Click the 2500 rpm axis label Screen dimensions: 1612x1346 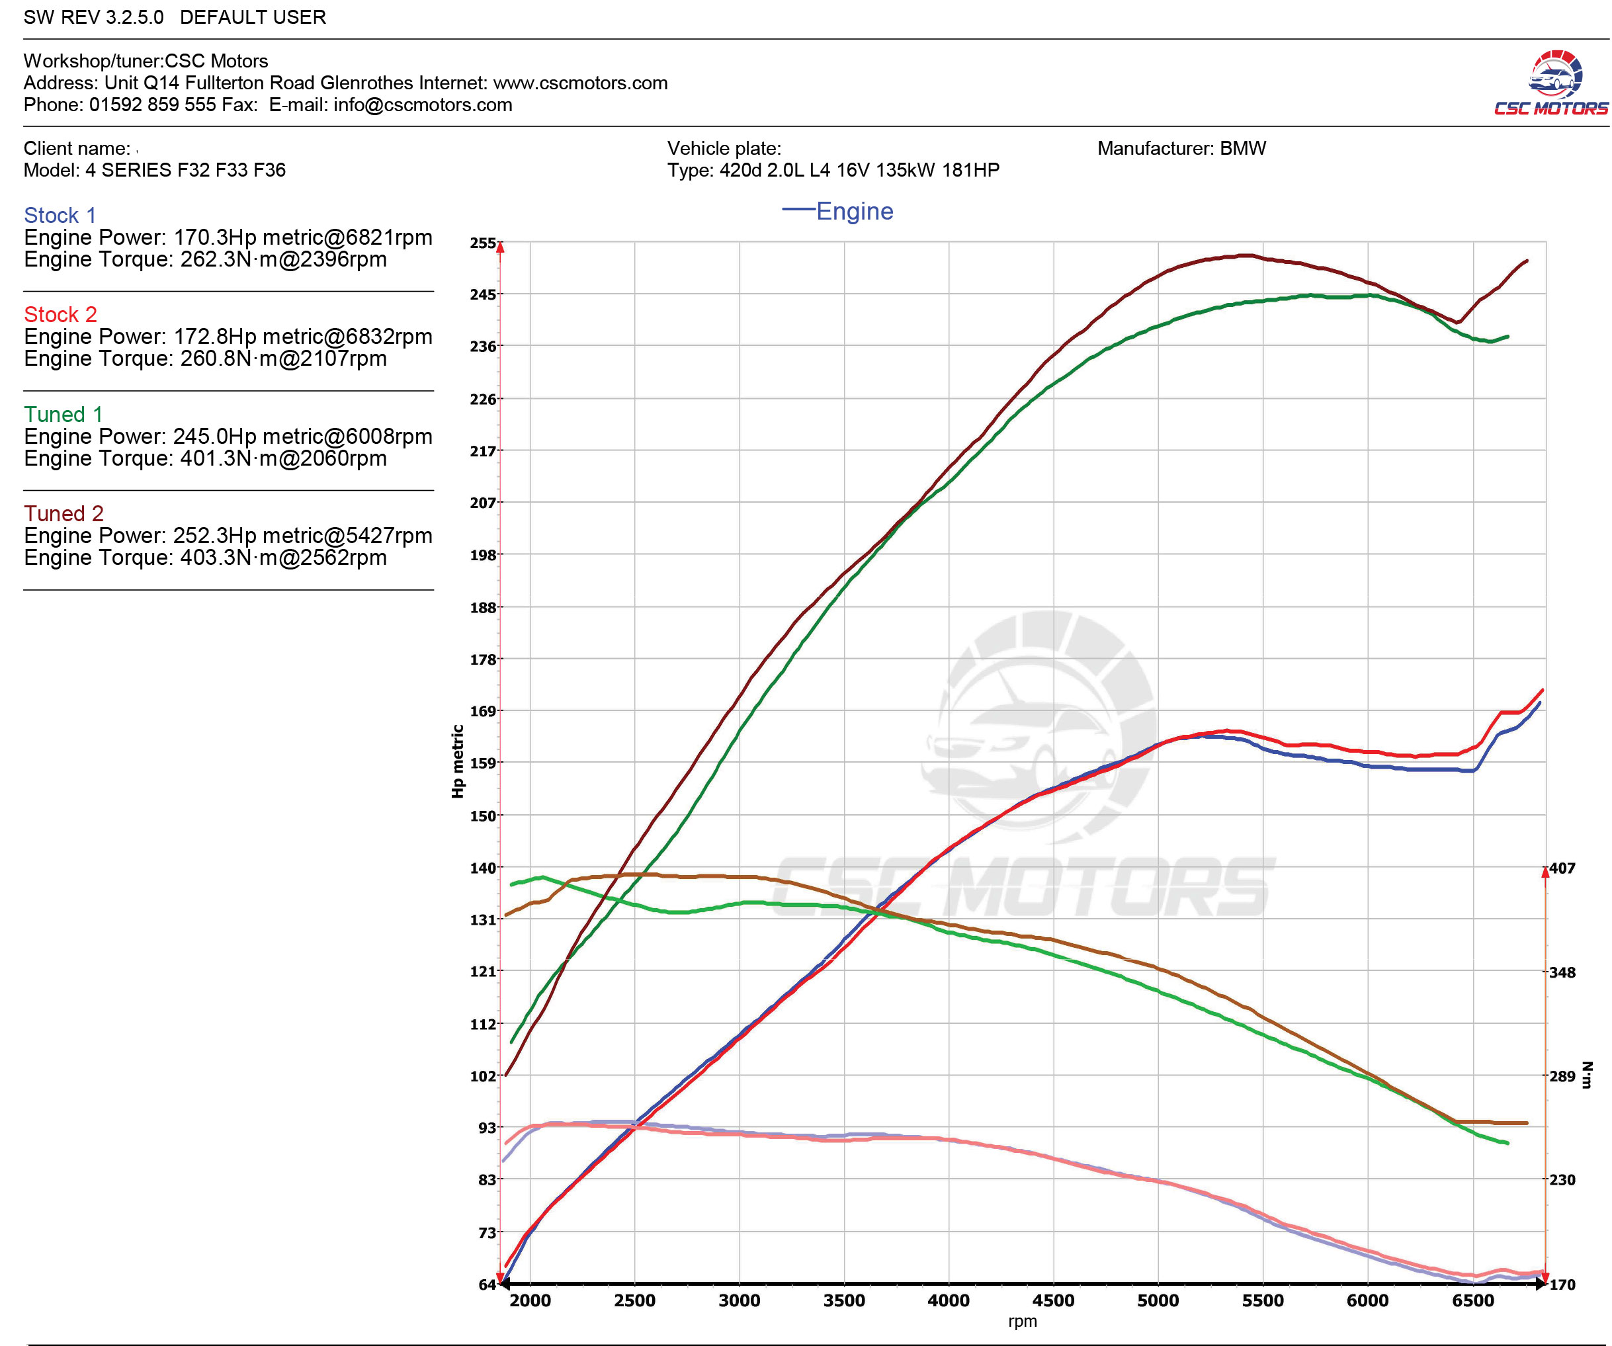point(635,1300)
